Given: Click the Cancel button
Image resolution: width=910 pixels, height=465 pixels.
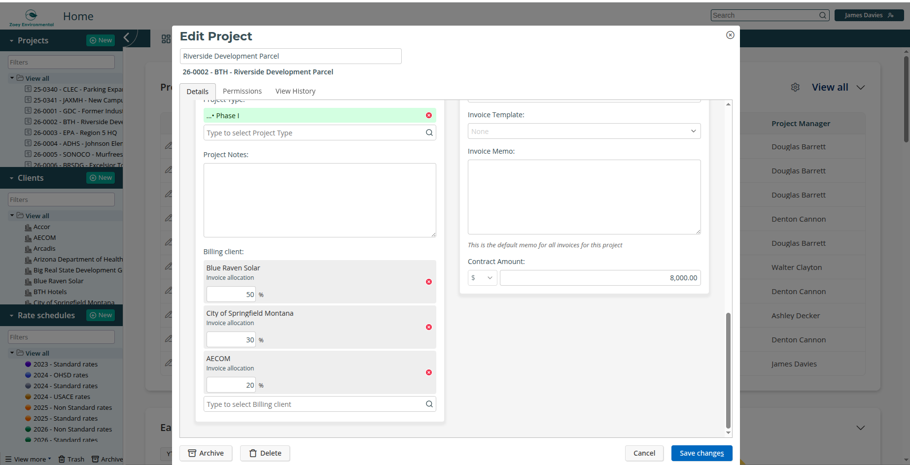Looking at the screenshot, I should (644, 453).
